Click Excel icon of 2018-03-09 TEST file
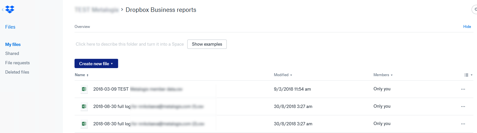 tap(84, 89)
